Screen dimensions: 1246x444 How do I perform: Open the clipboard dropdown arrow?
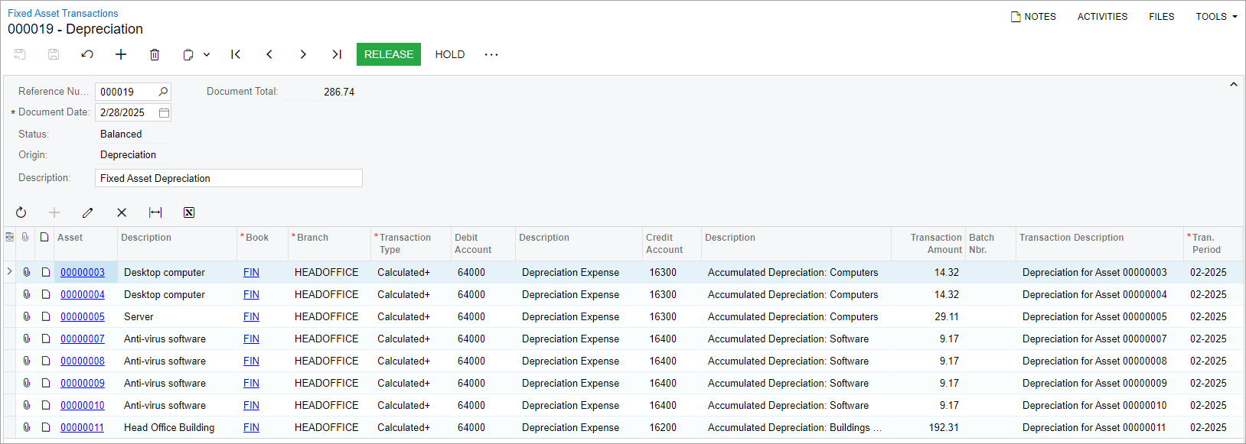(207, 54)
